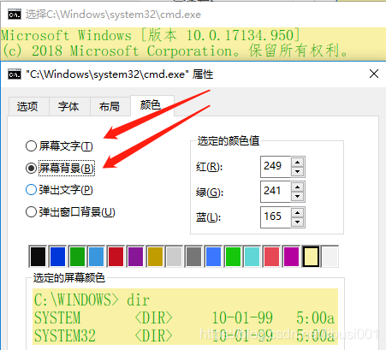This screenshot has height=350, width=386.
Task: Pick the dark green color swatch
Action: coord(77,257)
